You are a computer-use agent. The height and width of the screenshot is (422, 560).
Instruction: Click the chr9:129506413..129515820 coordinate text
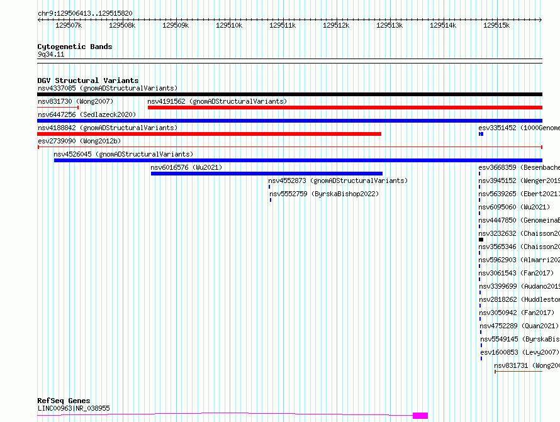point(85,14)
